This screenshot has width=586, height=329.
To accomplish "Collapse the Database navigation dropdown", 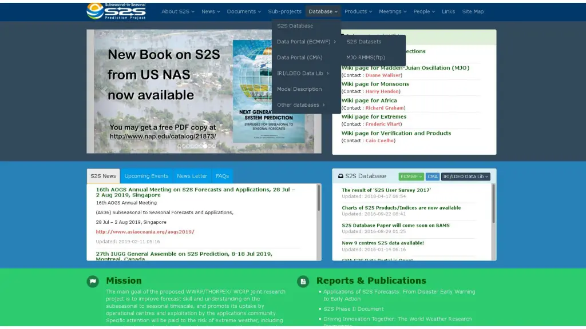I will 323,11.
